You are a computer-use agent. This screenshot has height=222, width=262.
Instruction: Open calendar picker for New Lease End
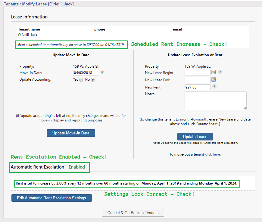pos(214,80)
